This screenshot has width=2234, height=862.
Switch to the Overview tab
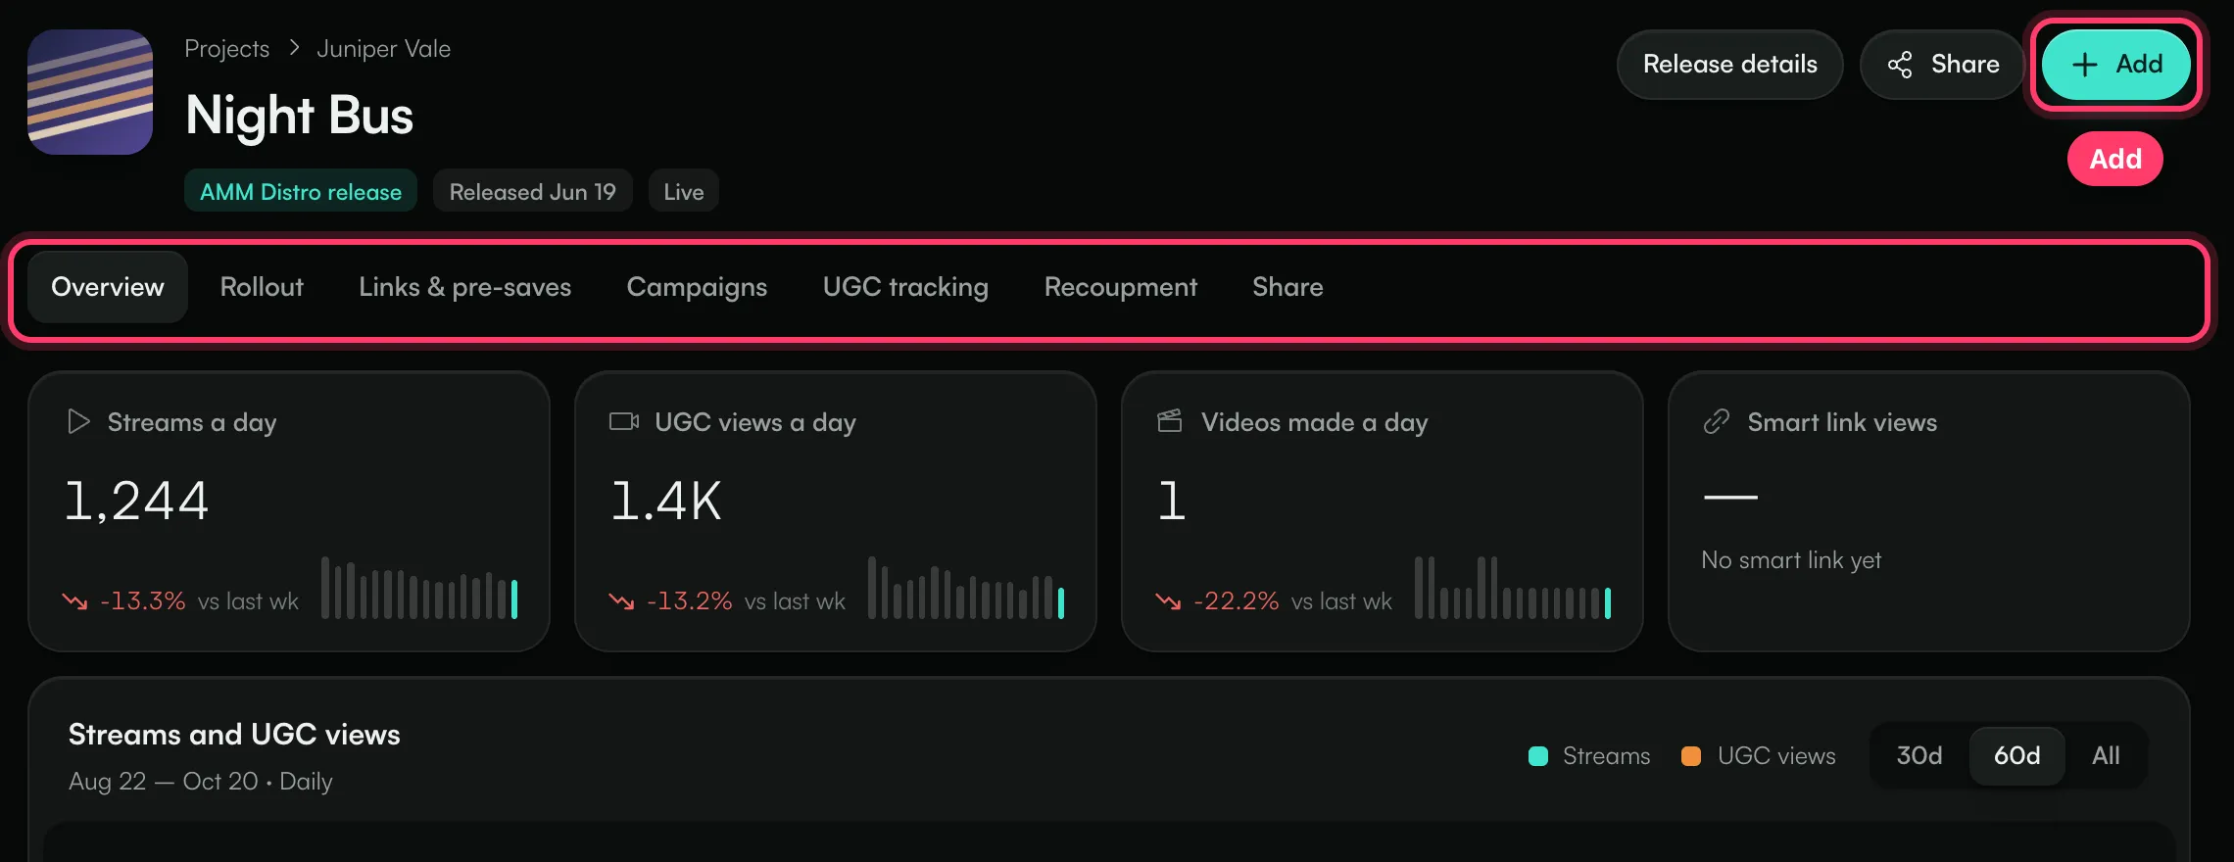tap(108, 287)
